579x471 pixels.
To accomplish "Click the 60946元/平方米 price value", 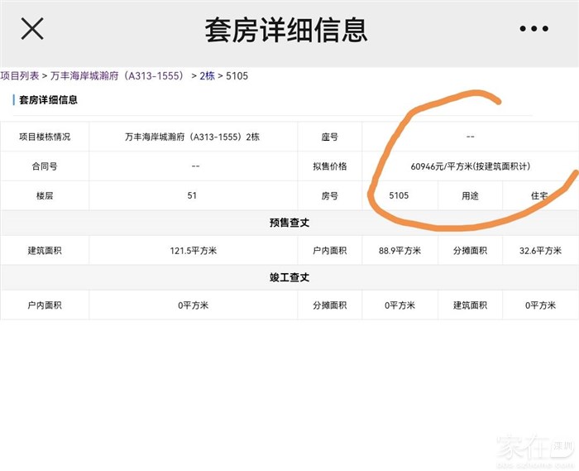I will click(x=470, y=166).
